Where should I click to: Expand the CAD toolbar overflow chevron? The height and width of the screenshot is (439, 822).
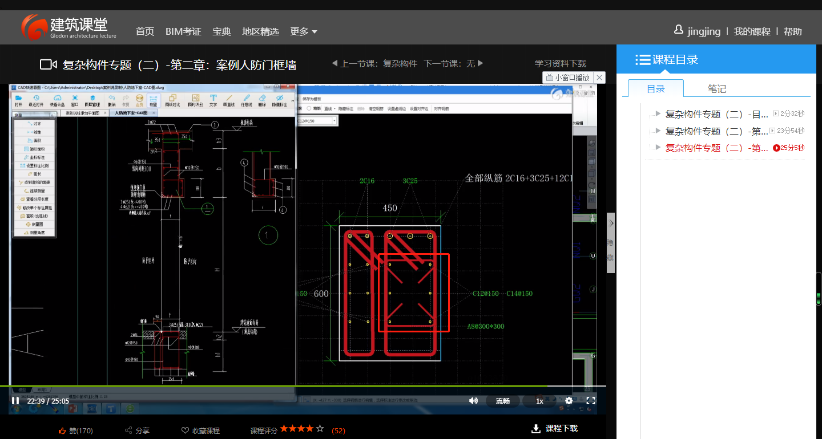292,100
